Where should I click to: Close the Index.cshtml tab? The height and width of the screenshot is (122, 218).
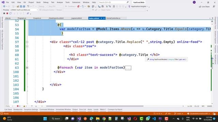click(x=104, y=18)
